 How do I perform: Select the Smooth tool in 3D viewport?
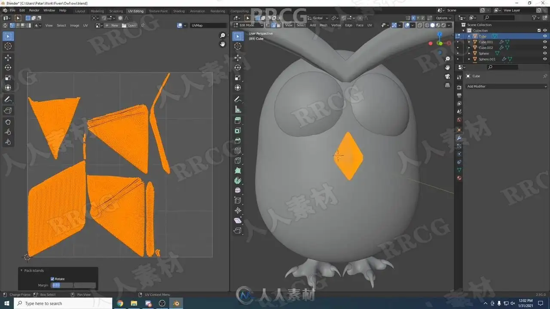(x=238, y=191)
